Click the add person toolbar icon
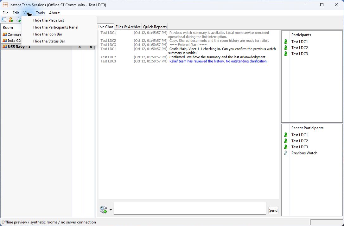 click(11, 20)
